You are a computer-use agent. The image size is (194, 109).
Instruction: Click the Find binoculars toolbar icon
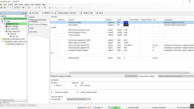click(x=23, y=8)
